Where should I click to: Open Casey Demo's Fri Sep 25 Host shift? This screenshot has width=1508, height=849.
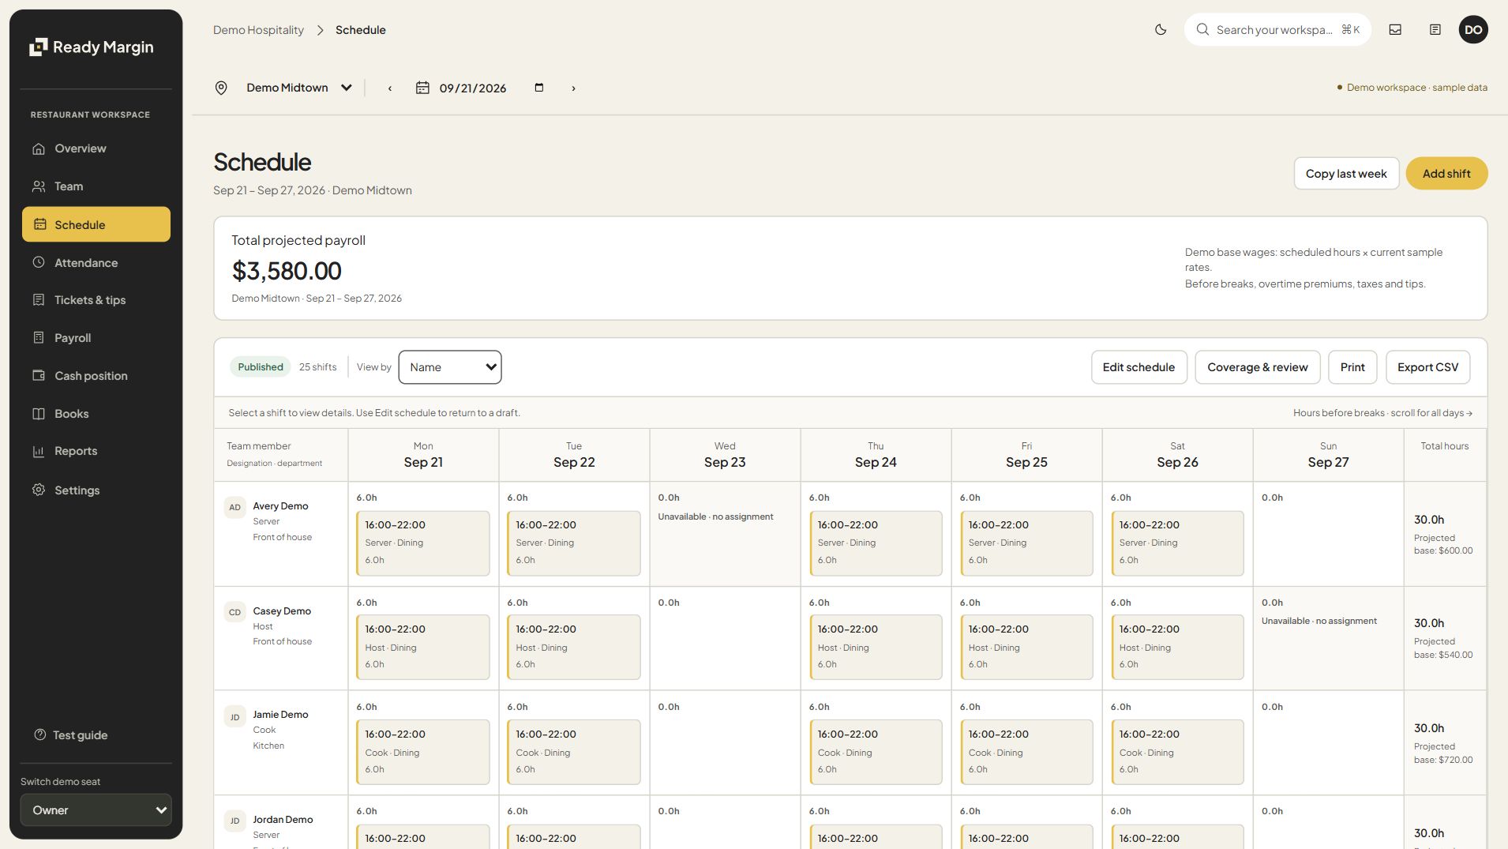point(1026,648)
